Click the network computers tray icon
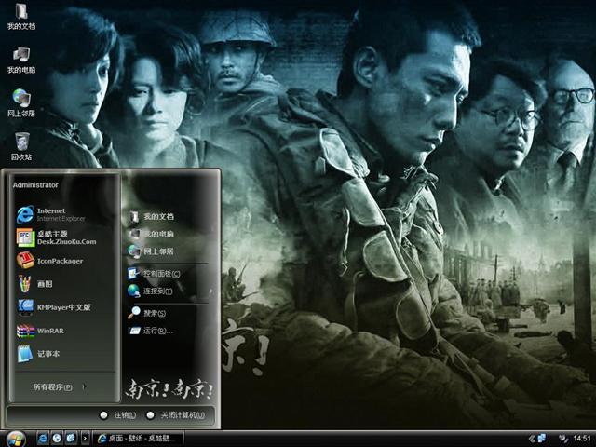 541,439
